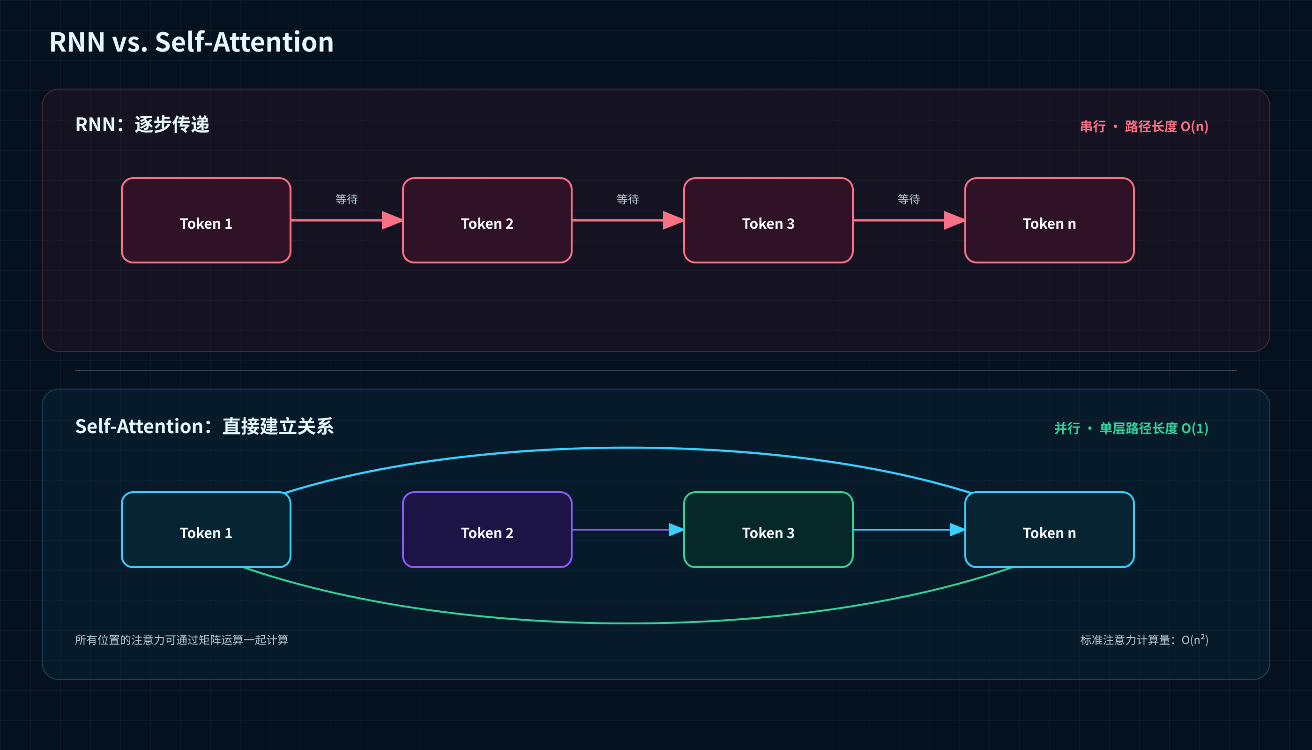Click the red arrowhead pointing into RNN Token 3
Screen dimensions: 1312x750
[673, 220]
